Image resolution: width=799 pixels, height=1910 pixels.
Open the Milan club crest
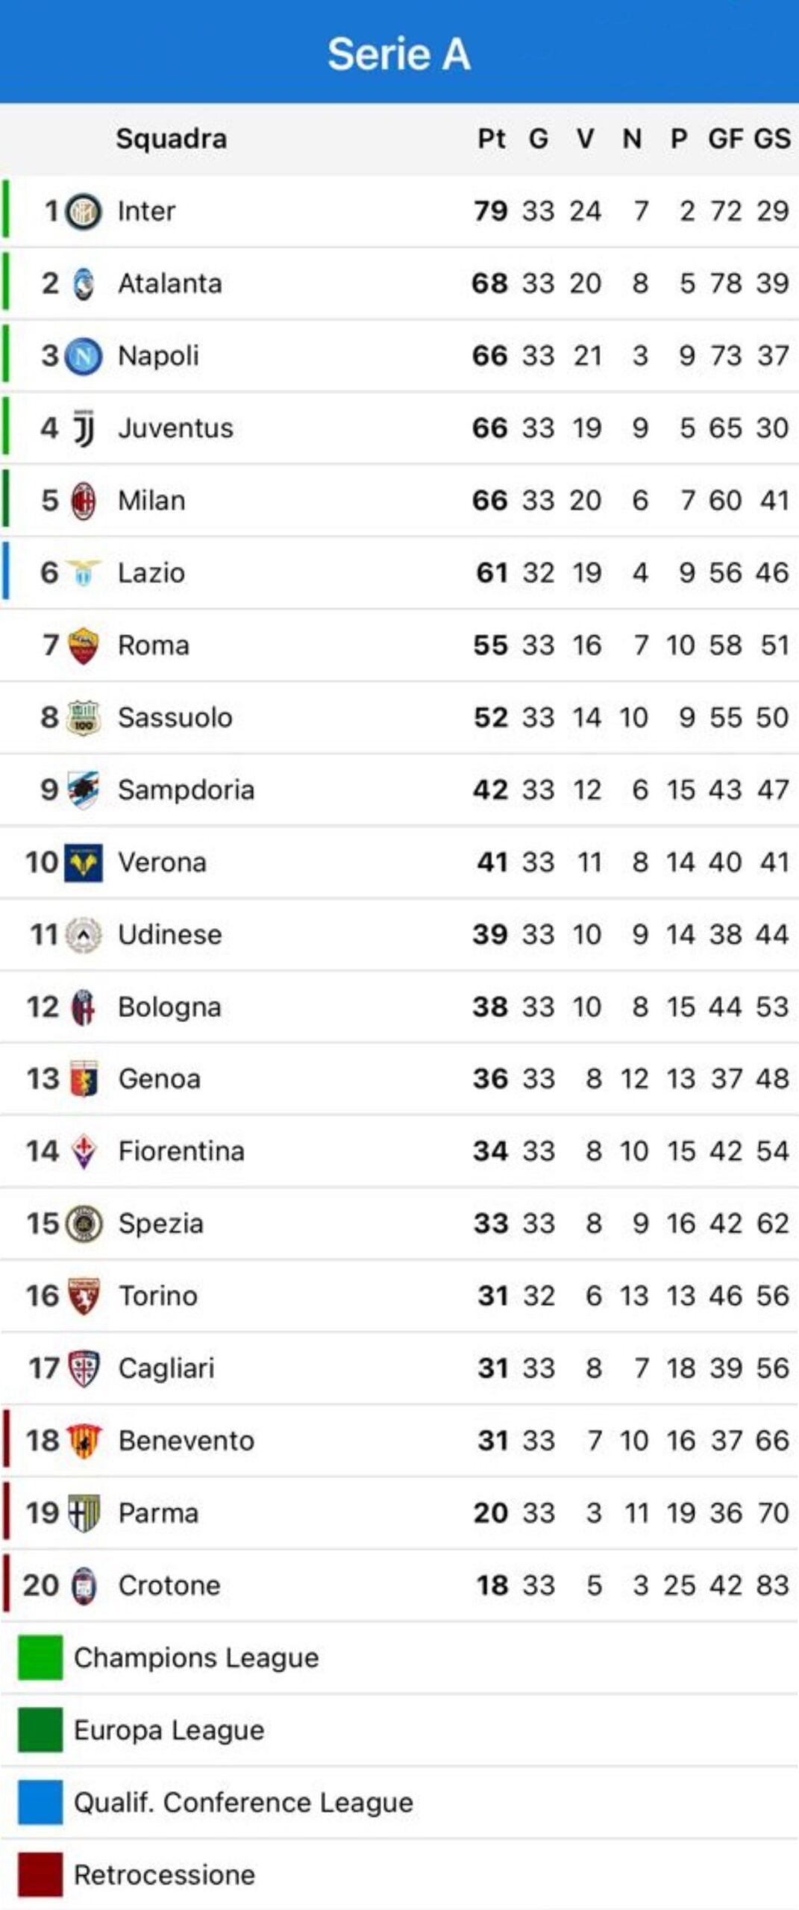coord(84,501)
